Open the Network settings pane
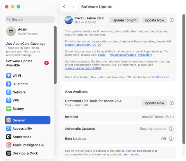 click(28, 92)
